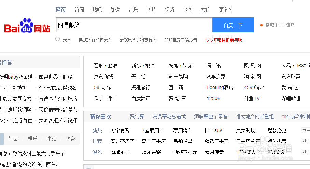Open the 新闻 tab
Image resolution: width=310 pixels, height=169 pixels.
click(79, 10)
